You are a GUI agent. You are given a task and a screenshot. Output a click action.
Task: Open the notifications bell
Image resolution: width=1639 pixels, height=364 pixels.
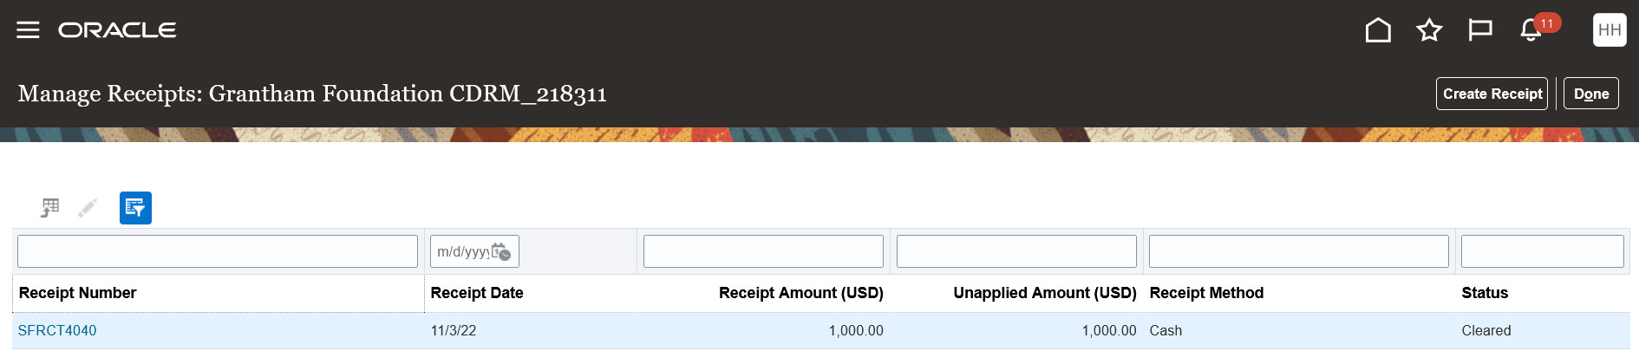[x=1531, y=30]
